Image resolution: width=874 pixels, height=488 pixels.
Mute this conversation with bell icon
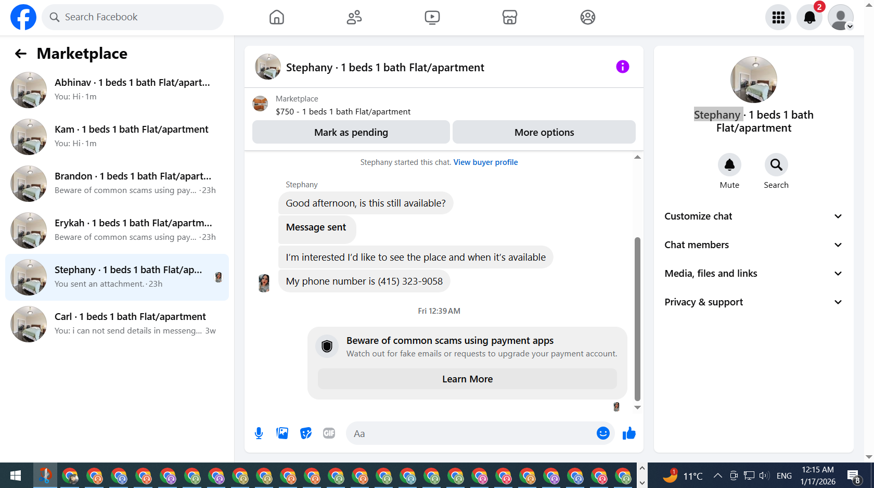729,165
